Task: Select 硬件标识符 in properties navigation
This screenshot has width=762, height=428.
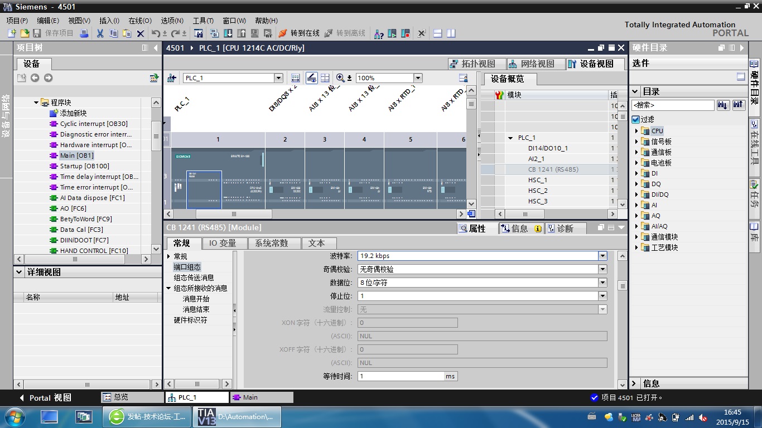Action: coord(190,320)
